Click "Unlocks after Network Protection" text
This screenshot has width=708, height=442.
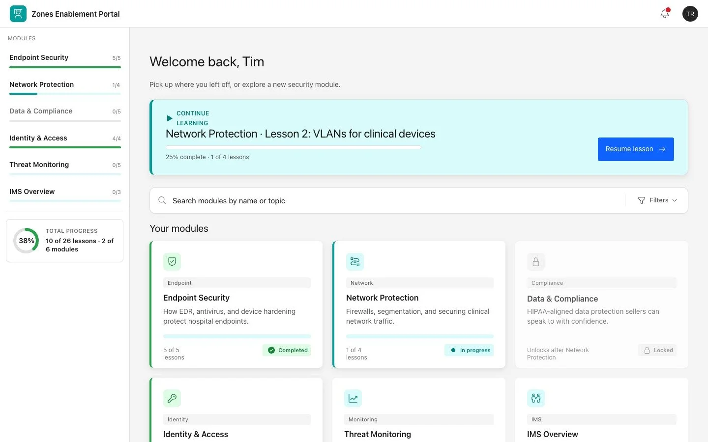click(x=558, y=354)
